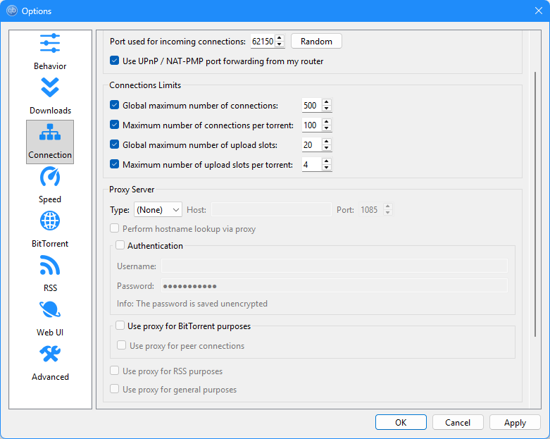Enable Use proxy for BitTorrent purposes
550x439 pixels.
pyautogui.click(x=120, y=326)
